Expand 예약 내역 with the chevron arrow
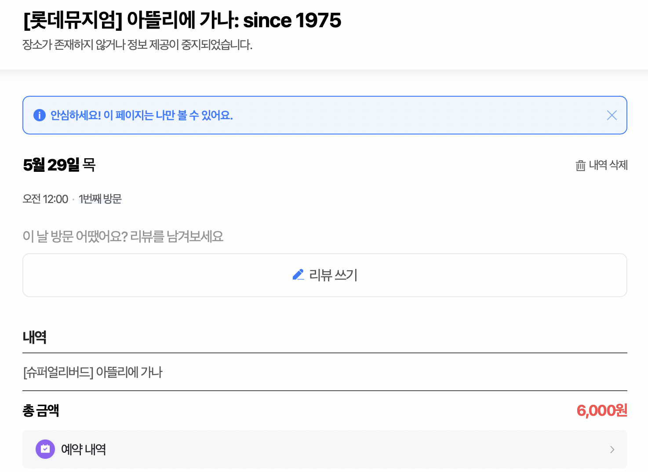This screenshot has height=472, width=648. [x=612, y=449]
